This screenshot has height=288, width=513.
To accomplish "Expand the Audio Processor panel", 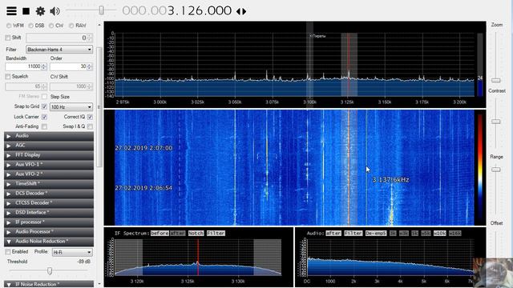I will (49, 232).
